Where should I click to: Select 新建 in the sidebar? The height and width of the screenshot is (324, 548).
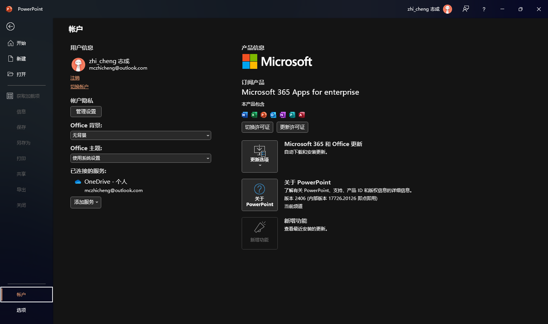26,59
